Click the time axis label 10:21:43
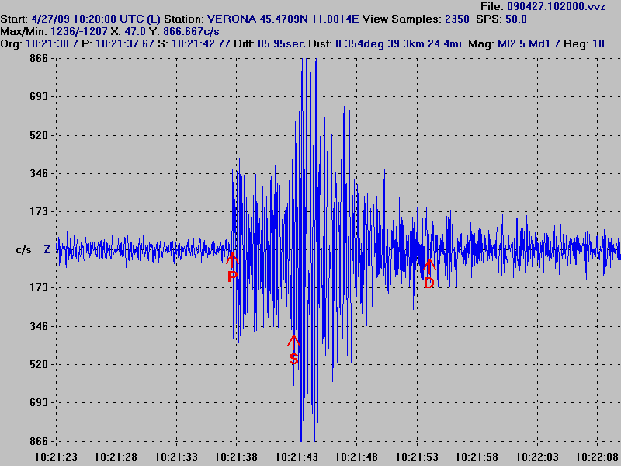Image resolution: width=621 pixels, height=466 pixels. (x=297, y=457)
